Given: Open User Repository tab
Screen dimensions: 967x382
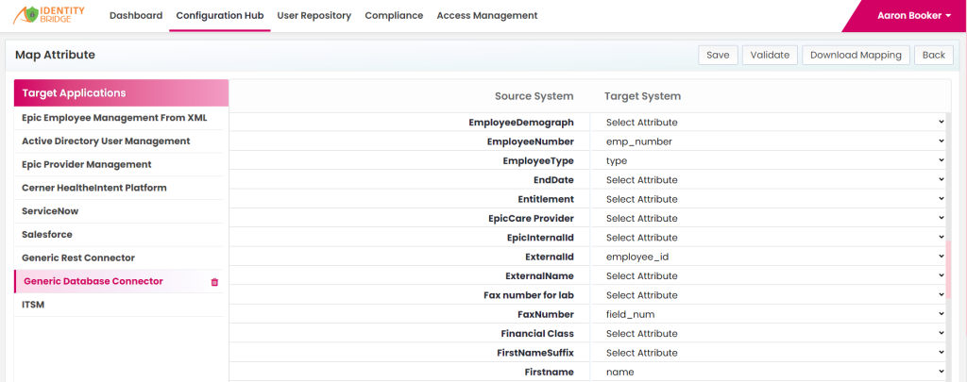Looking at the screenshot, I should pyautogui.click(x=314, y=15).
